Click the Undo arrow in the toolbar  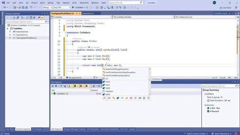pos(31,7)
